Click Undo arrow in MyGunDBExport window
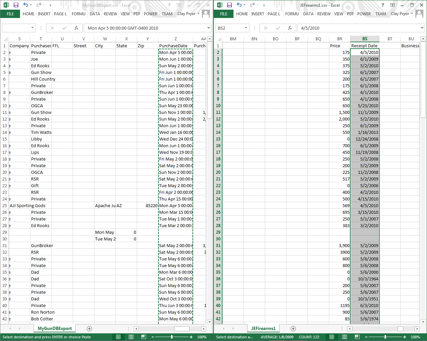Viewport: 427px width, 341px height. pos(26,5)
